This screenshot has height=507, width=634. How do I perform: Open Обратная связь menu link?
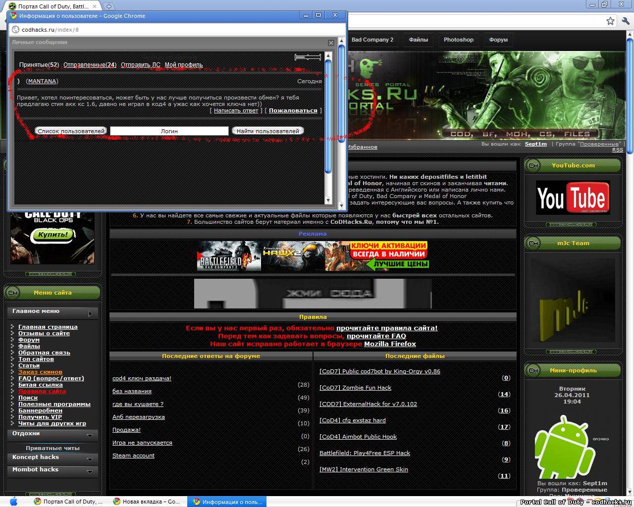pyautogui.click(x=44, y=353)
